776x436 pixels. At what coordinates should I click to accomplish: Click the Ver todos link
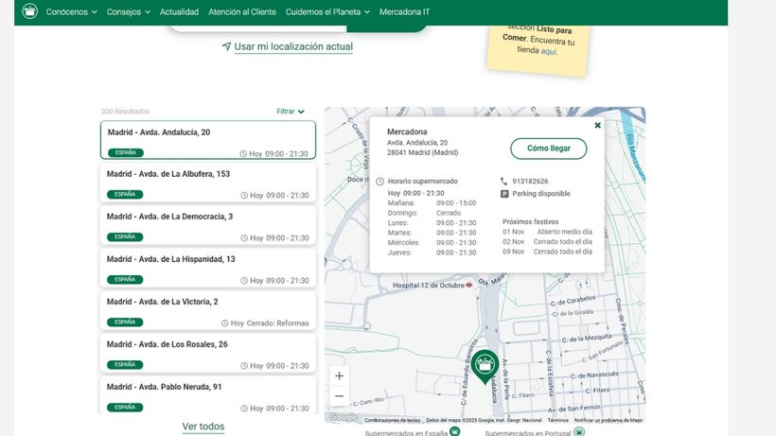[203, 427]
